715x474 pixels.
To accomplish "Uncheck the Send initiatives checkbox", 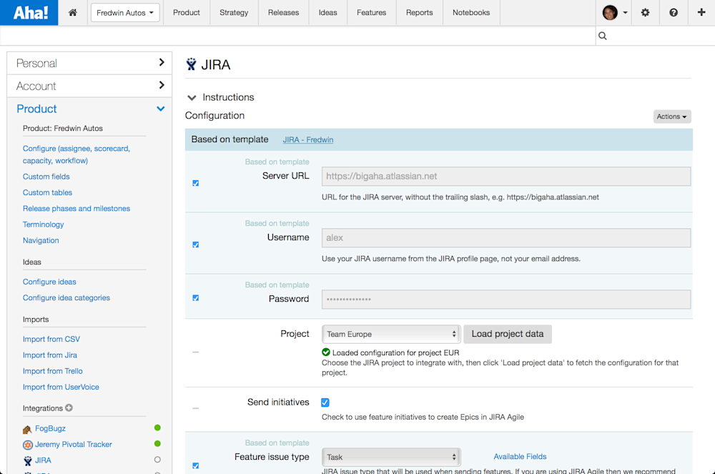I will pyautogui.click(x=325, y=403).
